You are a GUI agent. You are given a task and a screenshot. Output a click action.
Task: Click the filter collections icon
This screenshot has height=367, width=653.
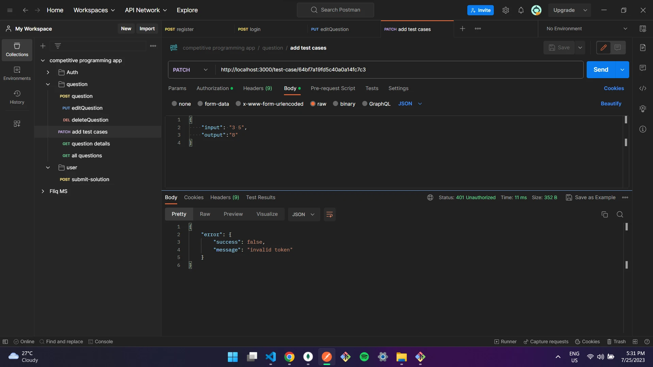pos(58,46)
